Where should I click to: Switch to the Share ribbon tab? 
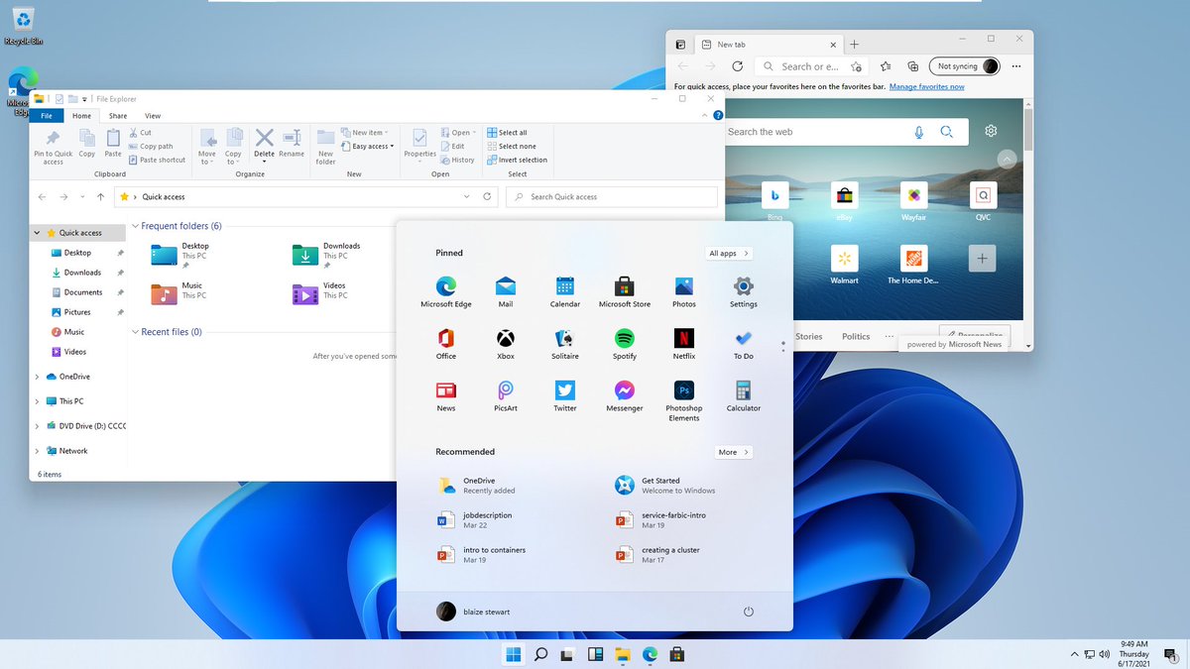tap(118, 116)
